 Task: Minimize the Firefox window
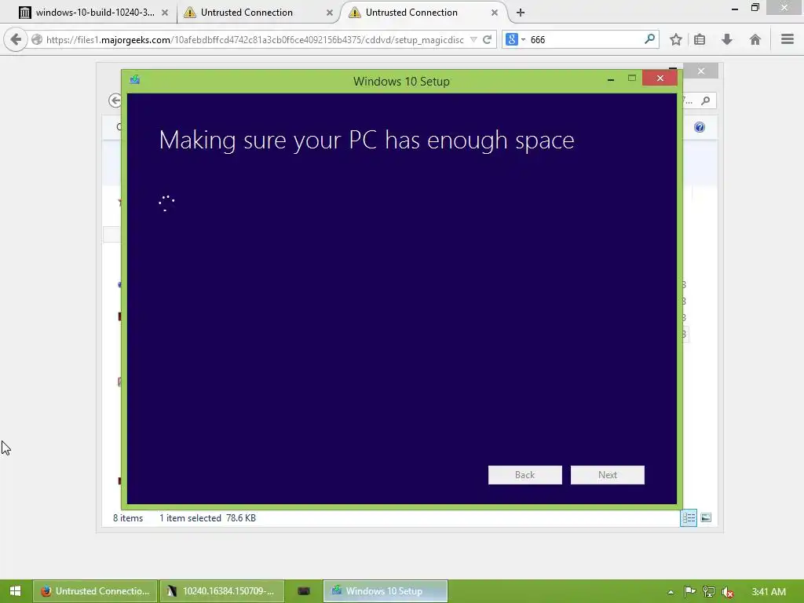[x=734, y=9]
